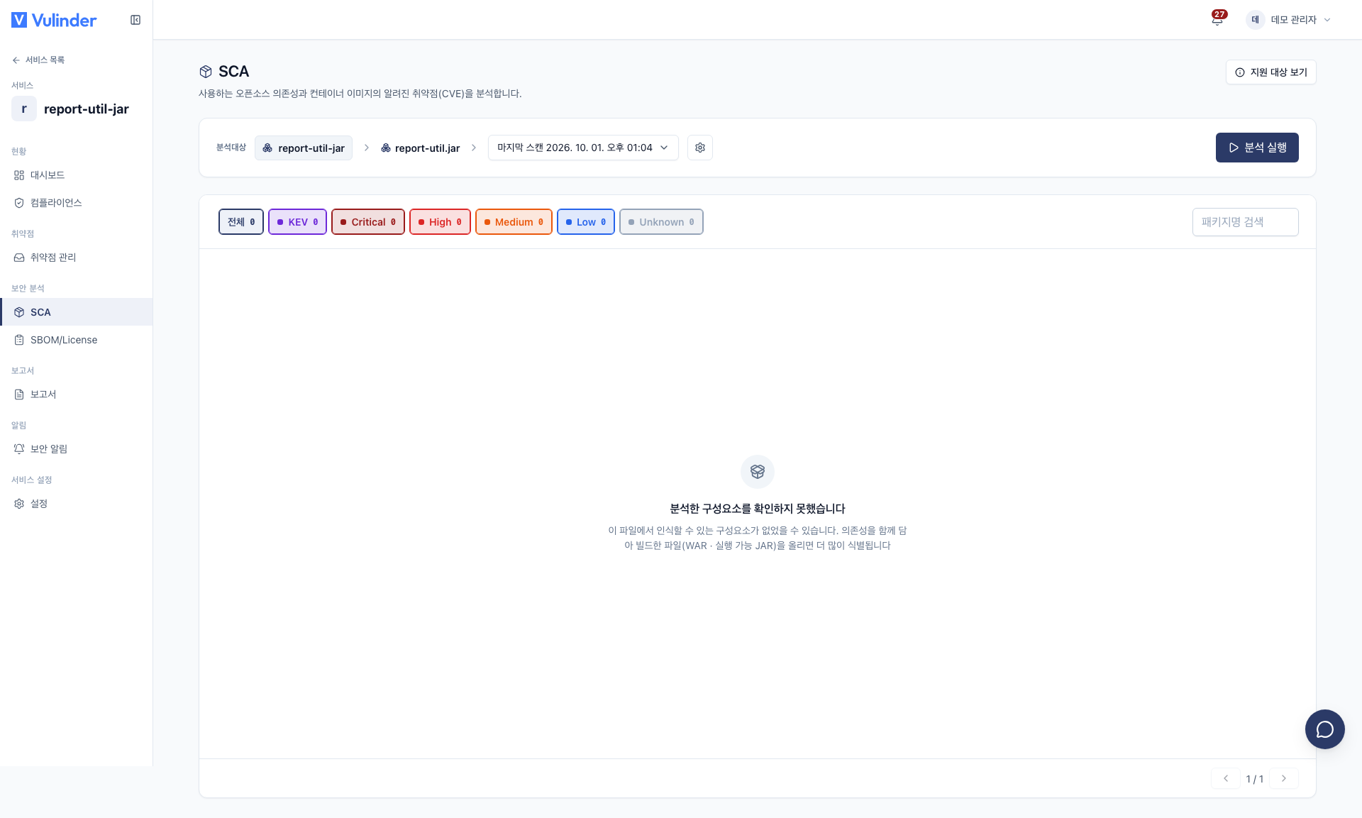Collapse the sidebar panel icon
Image resolution: width=1362 pixels, height=818 pixels.
(135, 20)
